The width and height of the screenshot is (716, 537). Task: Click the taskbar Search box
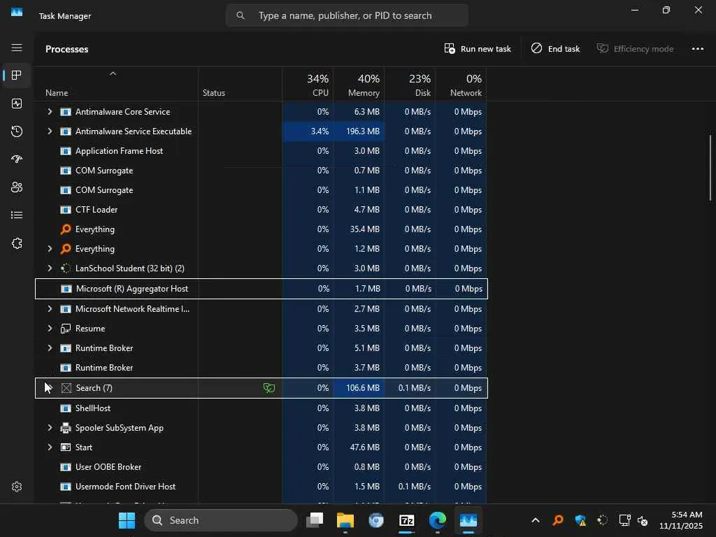tap(221, 520)
